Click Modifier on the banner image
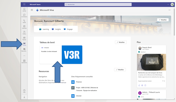The width and height of the screenshot is (176, 102). tap(163, 20)
